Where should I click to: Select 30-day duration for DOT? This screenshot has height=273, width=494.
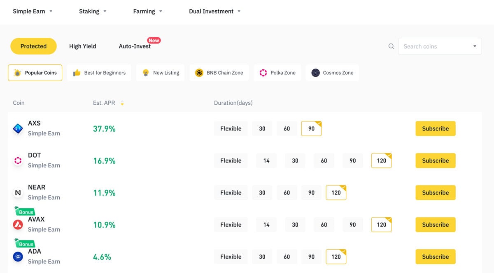tap(295, 161)
